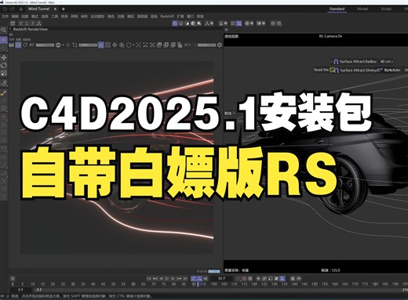The image size is (408, 300).
Task: Edit the current frame field 92 F
Action: pos(221,279)
